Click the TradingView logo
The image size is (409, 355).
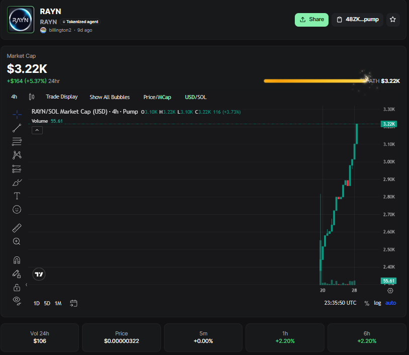pyautogui.click(x=39, y=274)
